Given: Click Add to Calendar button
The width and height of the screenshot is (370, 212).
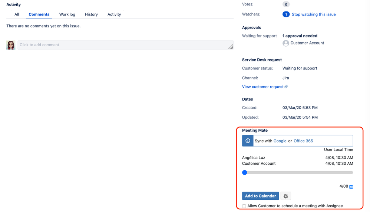Looking at the screenshot, I should [x=261, y=196].
